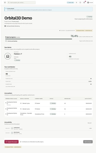Click the Live workers heading
Viewport: 96px width, 153px height.
point(8,93)
